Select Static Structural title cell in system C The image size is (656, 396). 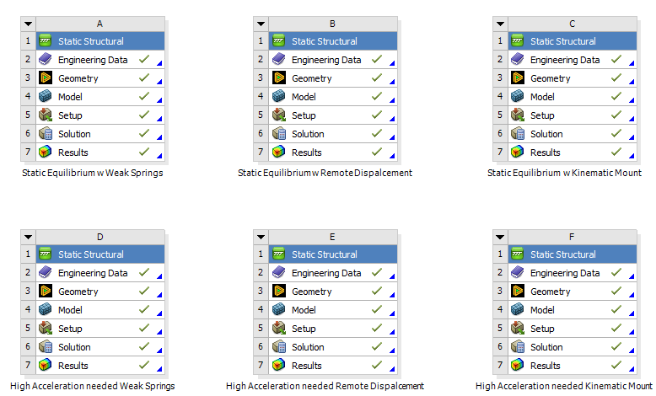tap(573, 41)
